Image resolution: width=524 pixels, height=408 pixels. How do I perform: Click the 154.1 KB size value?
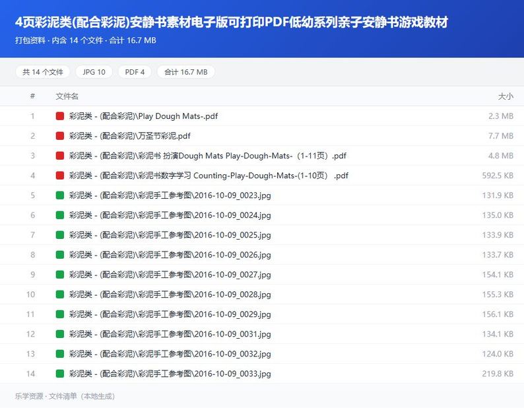tap(498, 275)
